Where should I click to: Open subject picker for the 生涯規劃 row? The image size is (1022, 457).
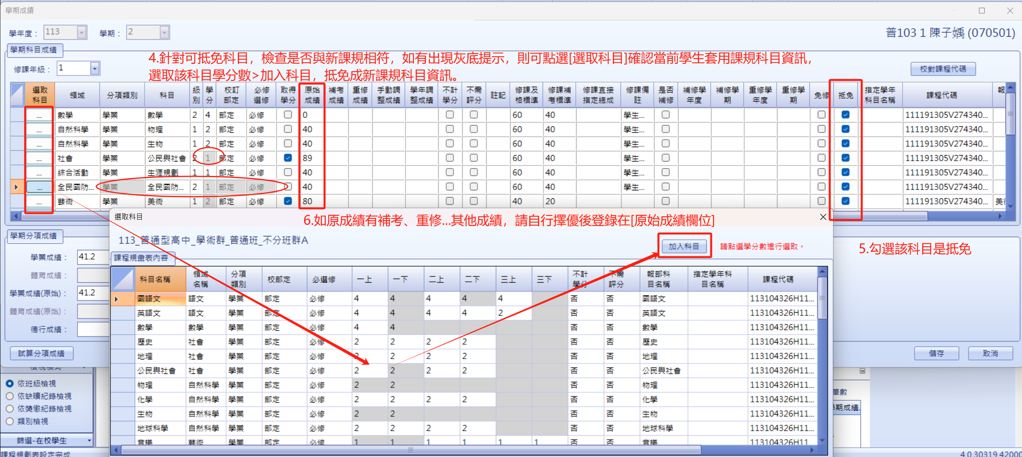click(x=39, y=173)
